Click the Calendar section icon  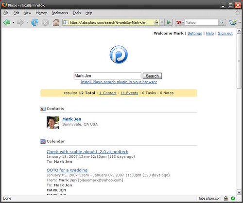click(x=43, y=141)
